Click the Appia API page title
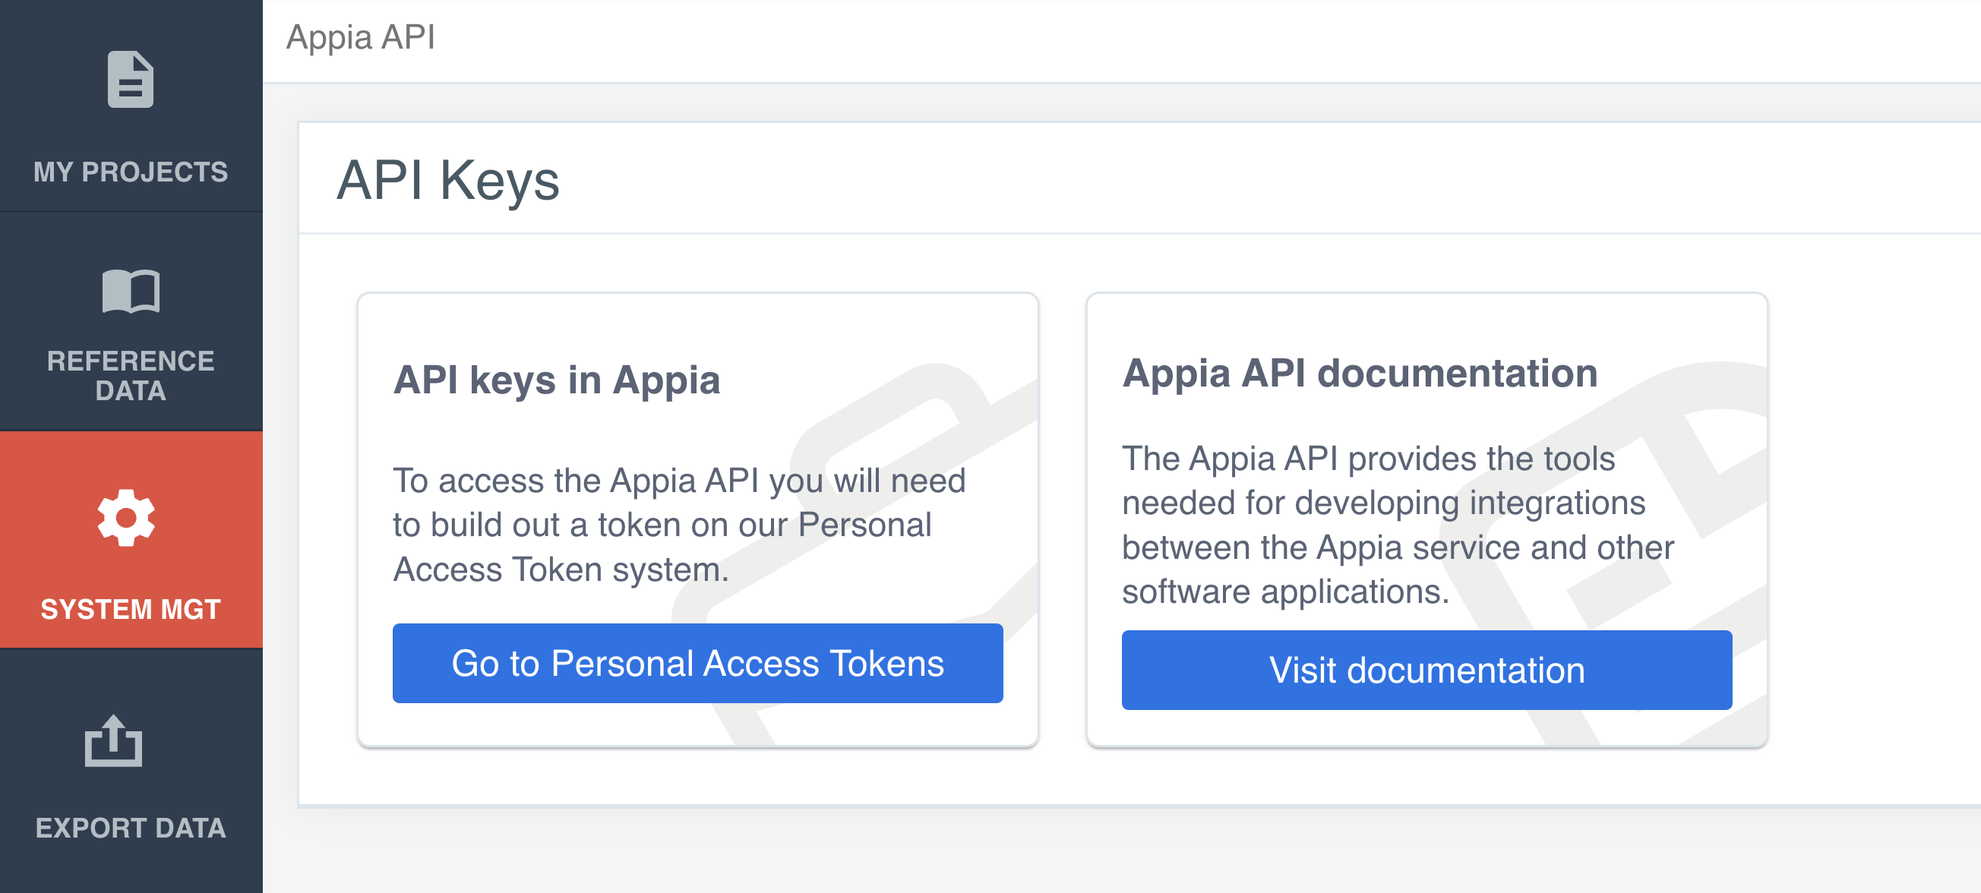Viewport: 1981px width, 893px height. point(361,37)
